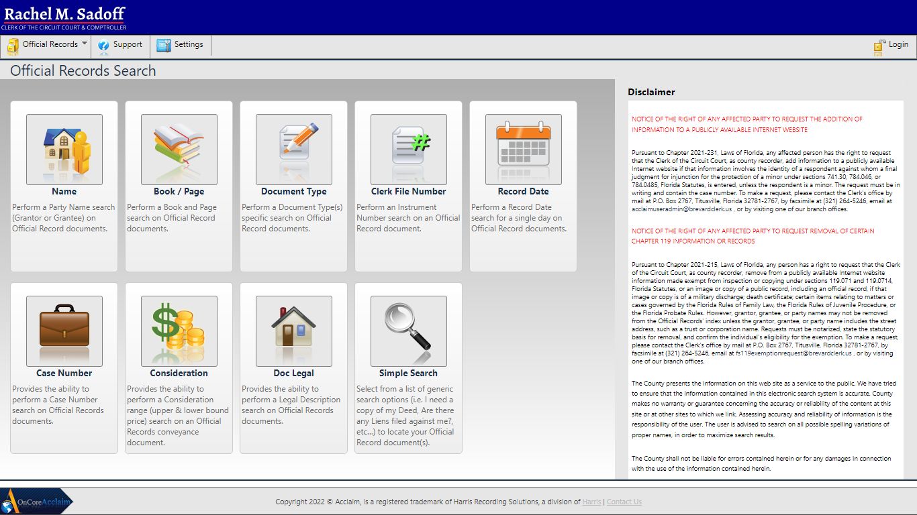Click the Login link
This screenshot has width=917, height=515.
[898, 44]
